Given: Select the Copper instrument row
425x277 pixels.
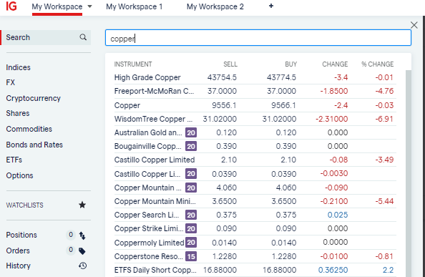Looking at the screenshot, I should 255,105.
